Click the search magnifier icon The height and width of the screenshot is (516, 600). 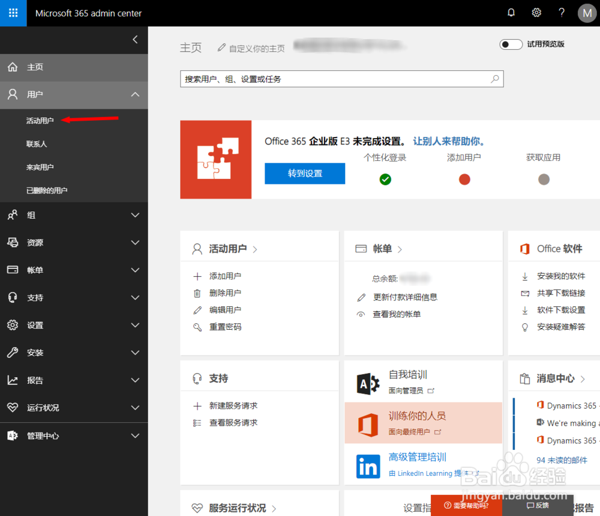pos(495,79)
